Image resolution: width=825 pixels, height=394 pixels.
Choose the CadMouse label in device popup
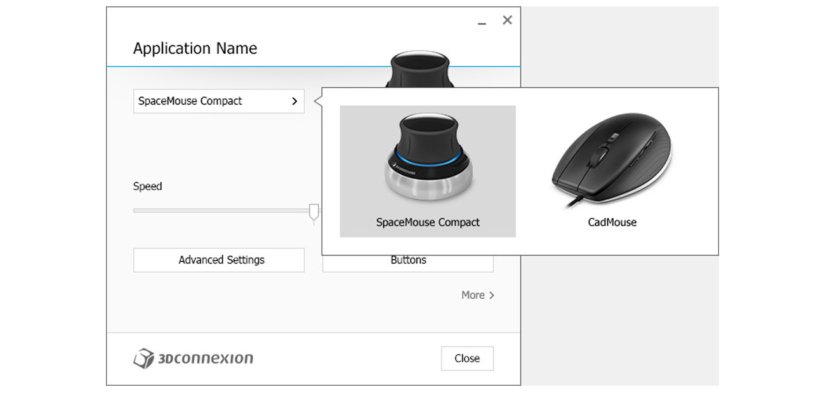pos(612,223)
